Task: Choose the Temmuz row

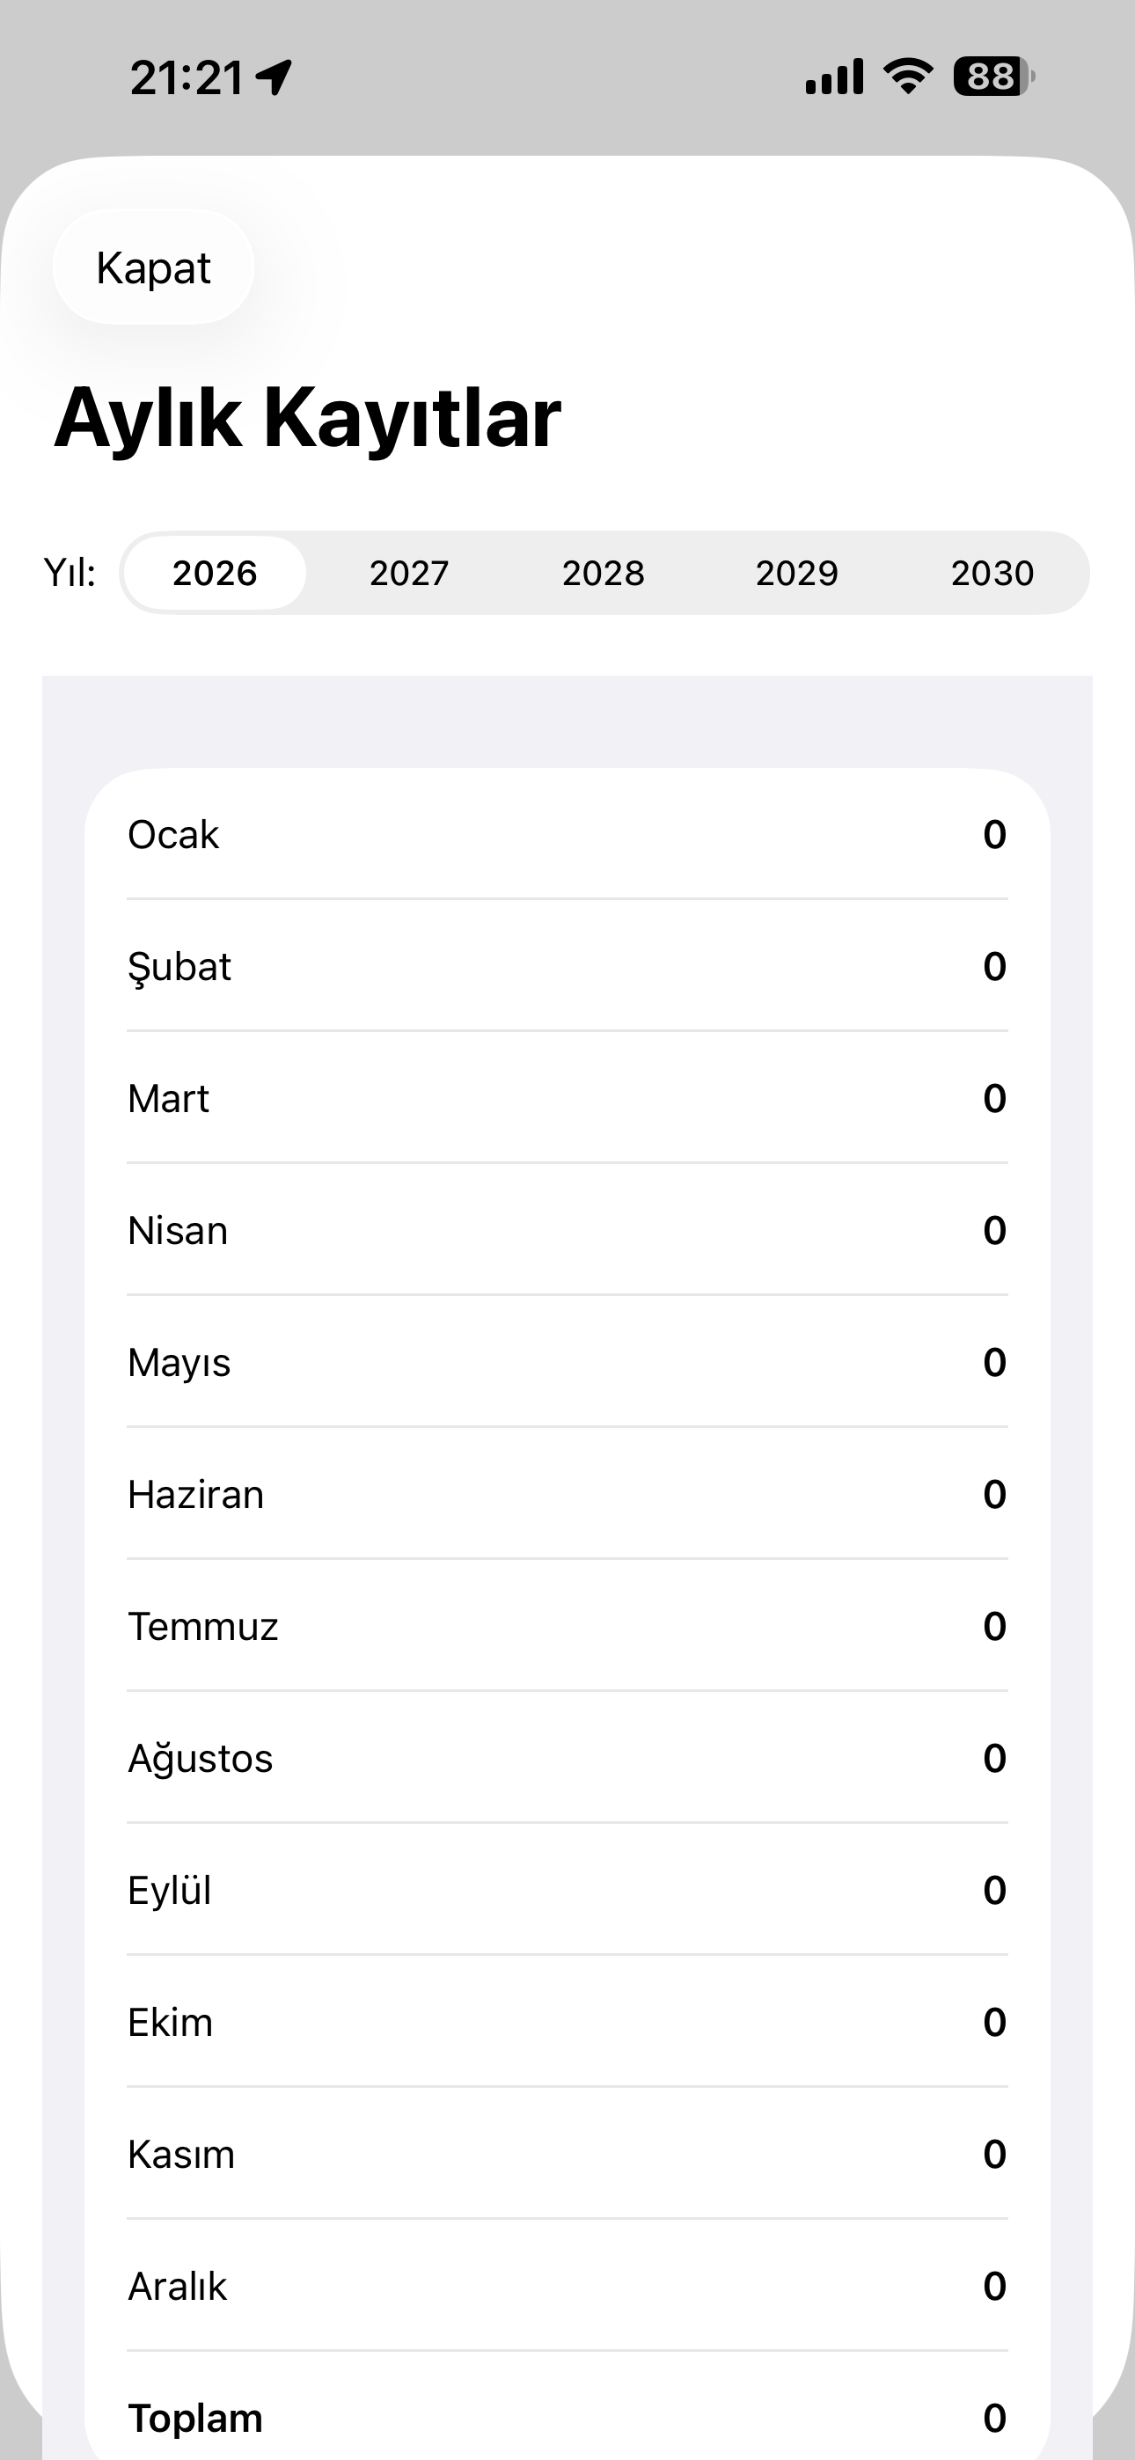Action: [567, 1626]
